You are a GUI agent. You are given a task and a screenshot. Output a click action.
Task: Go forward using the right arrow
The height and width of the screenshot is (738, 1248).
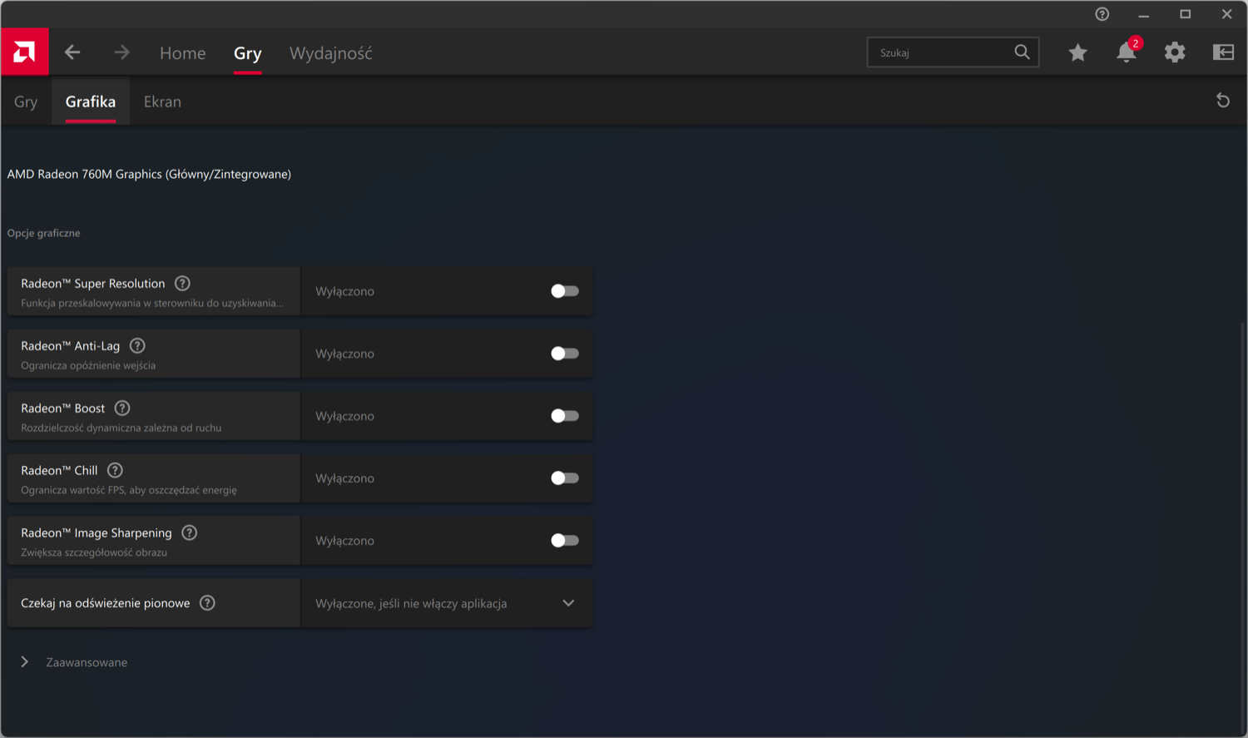click(x=122, y=52)
